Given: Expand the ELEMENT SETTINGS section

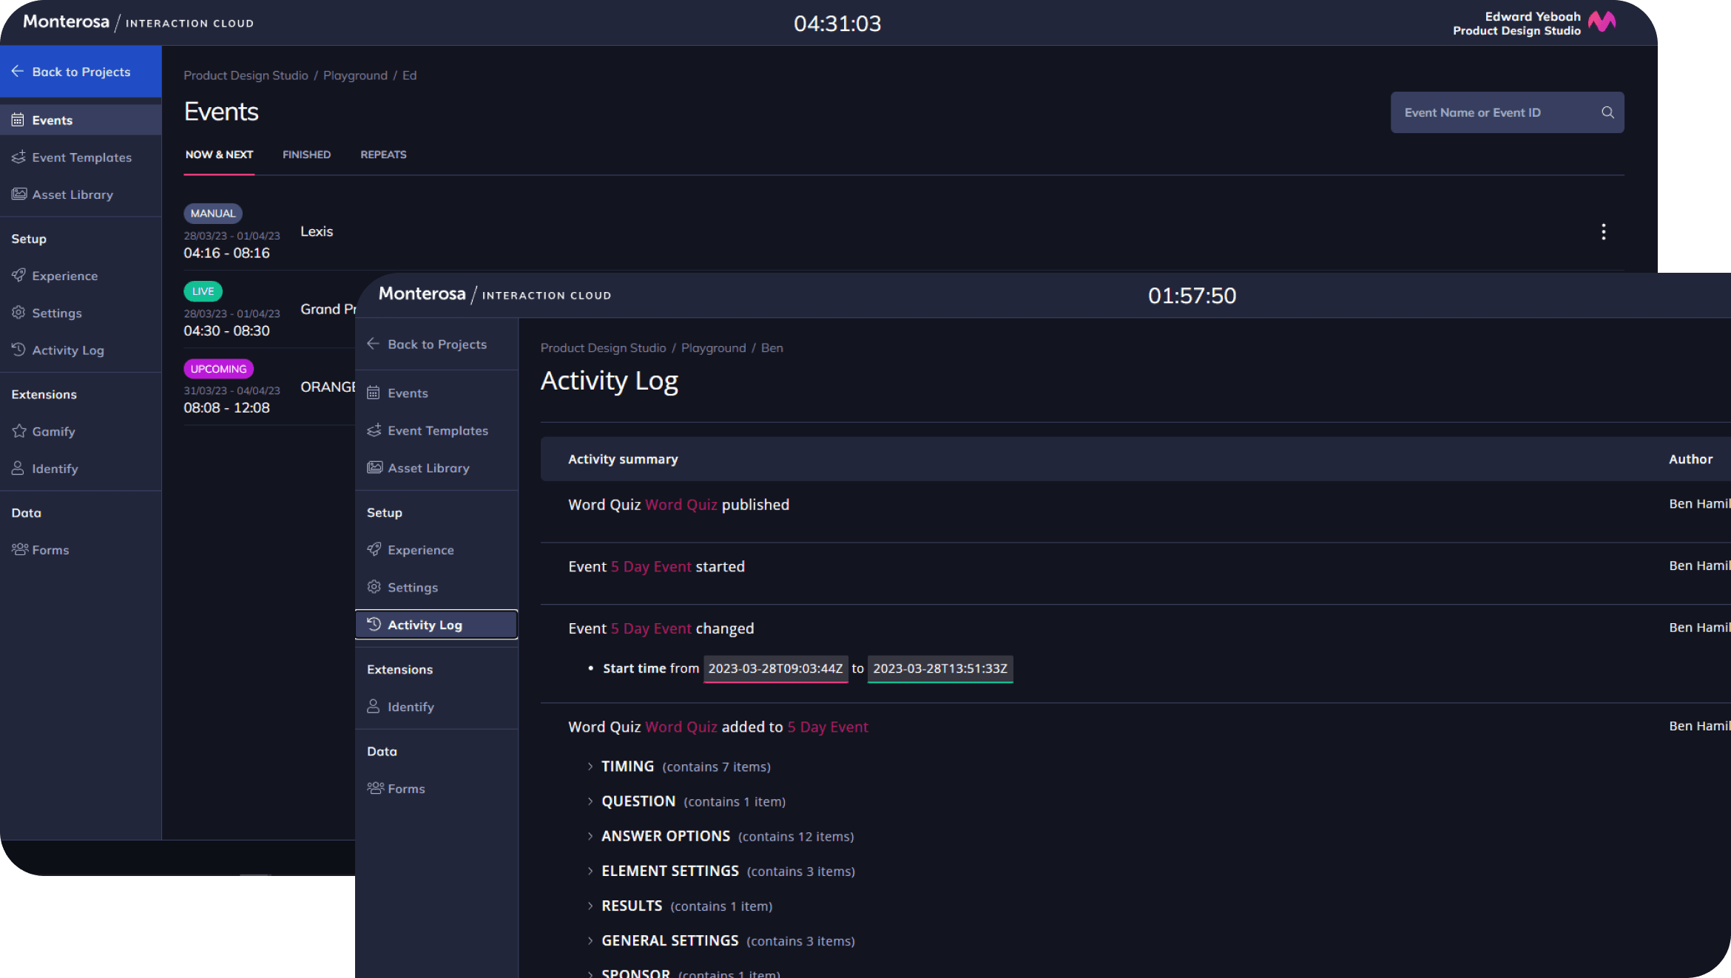Looking at the screenshot, I should coord(590,871).
